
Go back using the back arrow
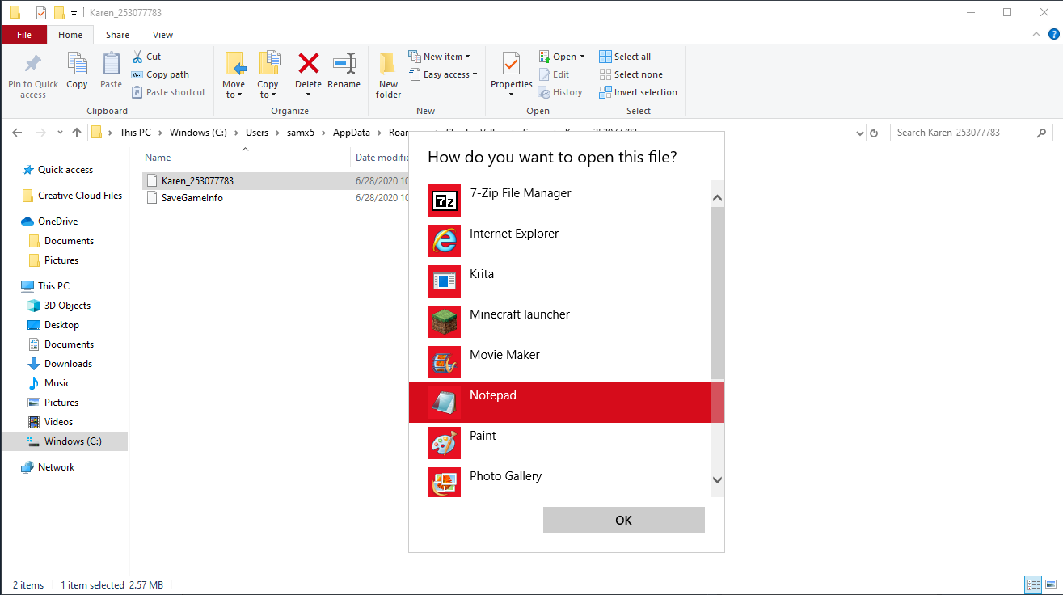tap(18, 133)
